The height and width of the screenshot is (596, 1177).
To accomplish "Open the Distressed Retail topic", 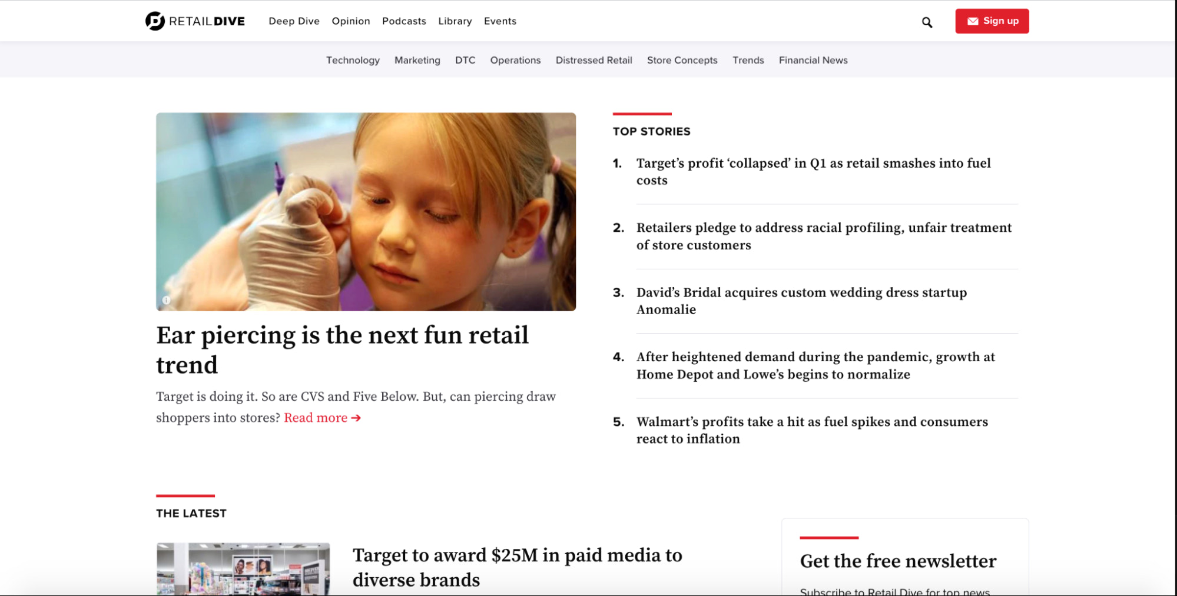I will [x=594, y=60].
